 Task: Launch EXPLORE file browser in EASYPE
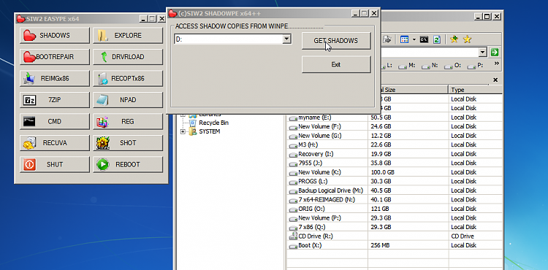pos(128,36)
